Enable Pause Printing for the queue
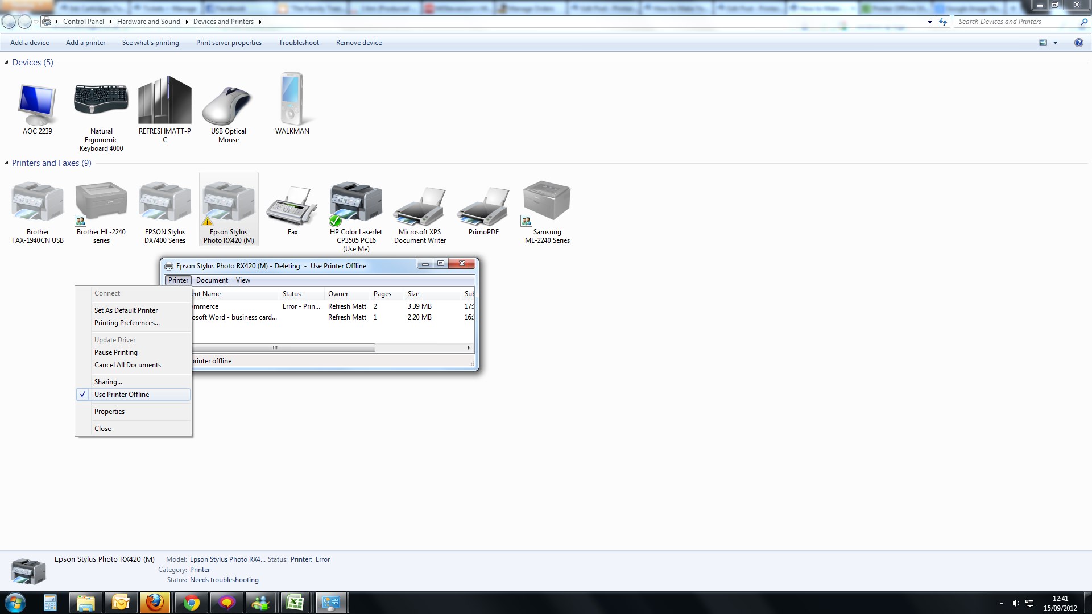This screenshot has width=1092, height=614. (x=116, y=352)
